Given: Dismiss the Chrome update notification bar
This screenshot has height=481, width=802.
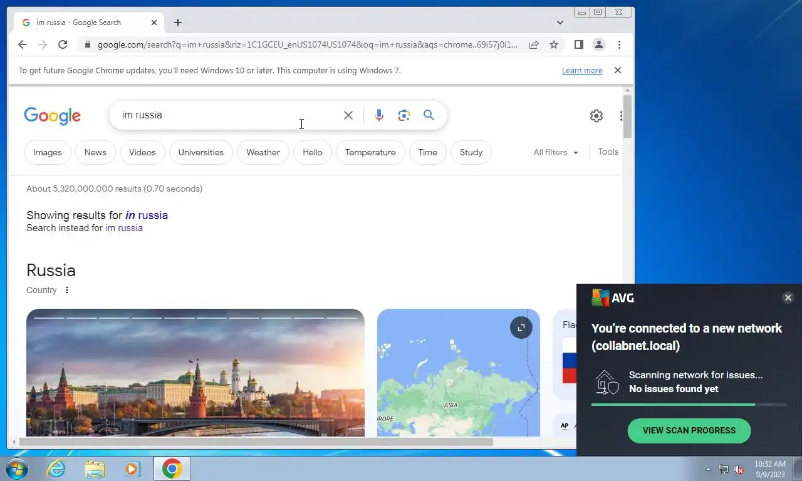Looking at the screenshot, I should (618, 70).
